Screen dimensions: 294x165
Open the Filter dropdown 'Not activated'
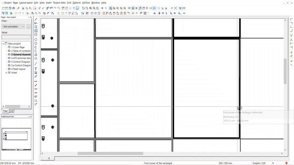tap(13, 27)
